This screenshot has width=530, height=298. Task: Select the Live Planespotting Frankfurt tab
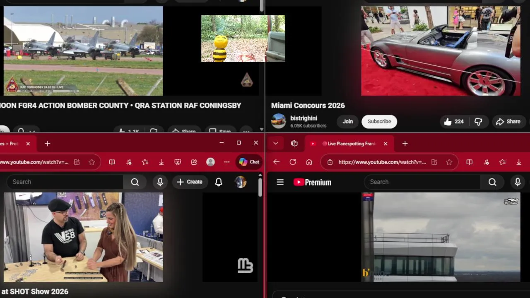coord(349,144)
